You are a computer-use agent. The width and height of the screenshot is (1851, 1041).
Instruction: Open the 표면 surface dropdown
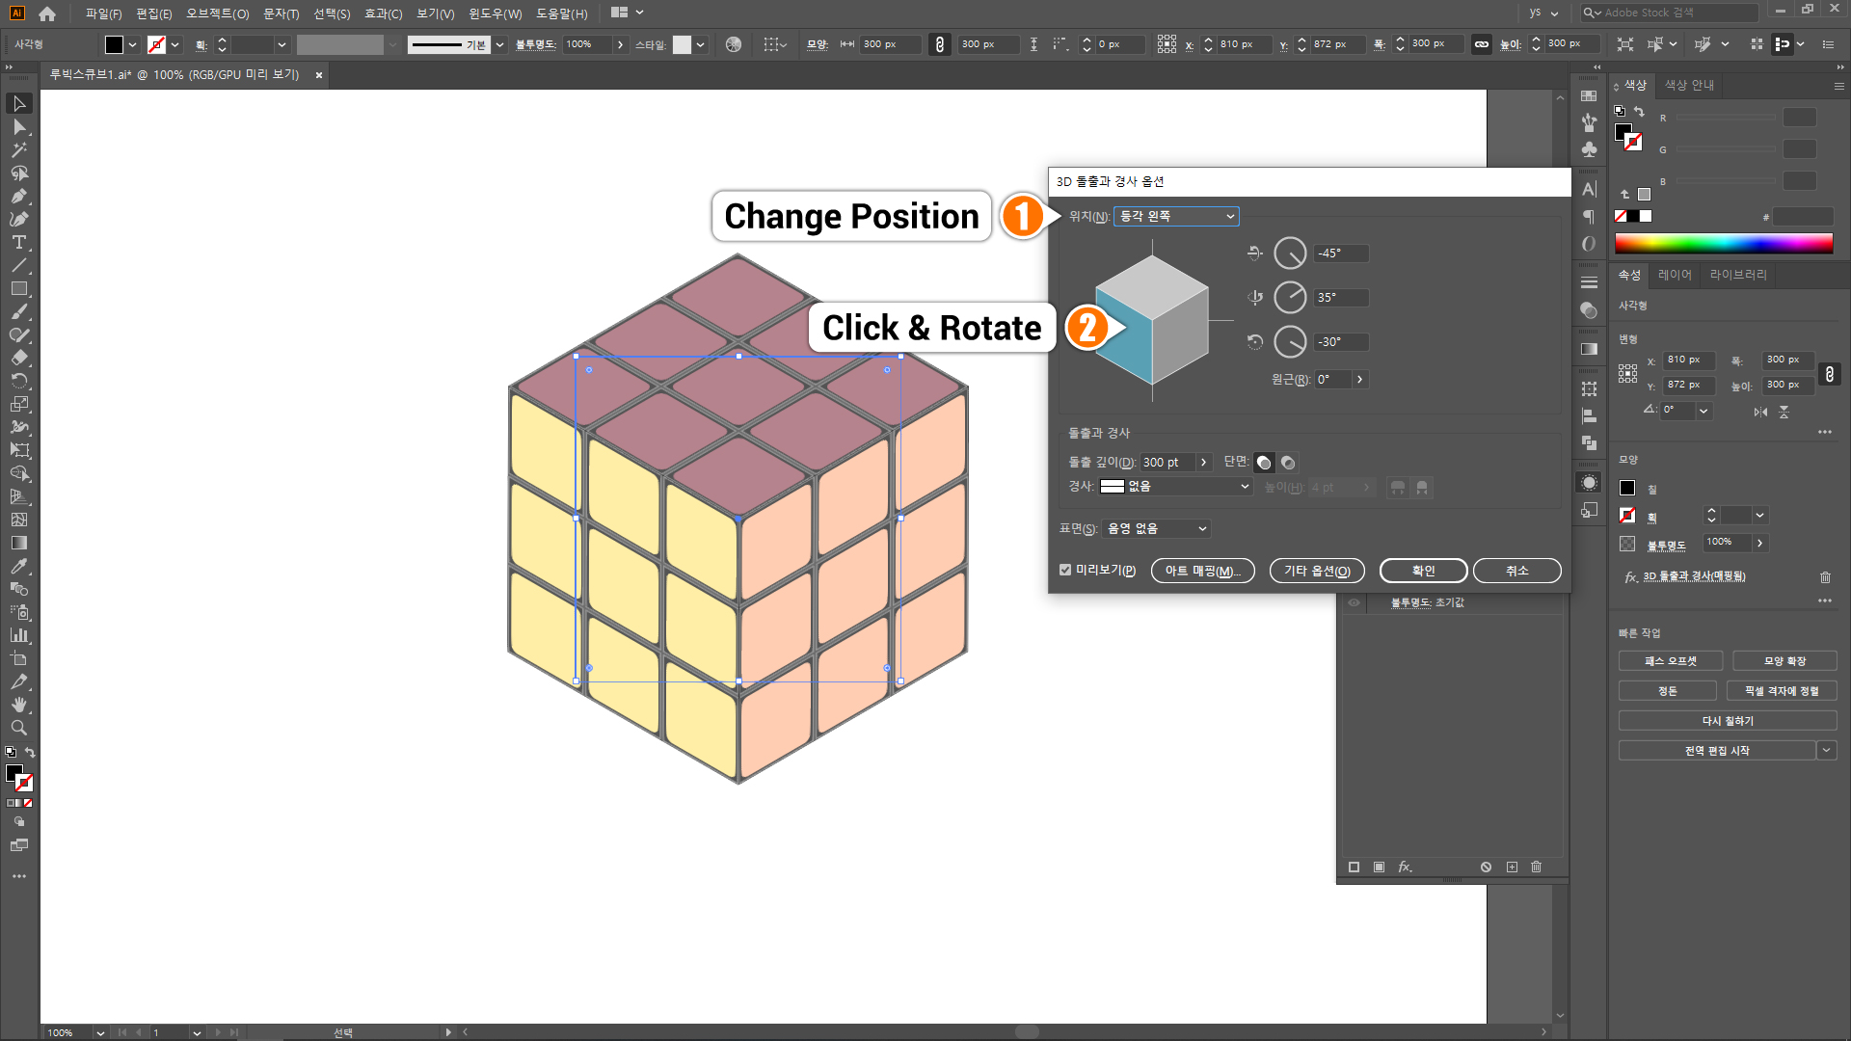point(1157,529)
